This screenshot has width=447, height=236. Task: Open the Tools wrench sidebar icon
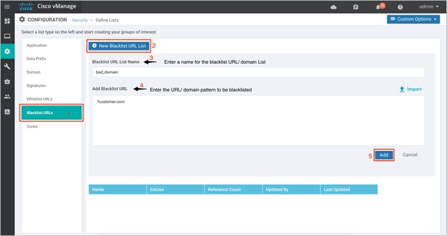(7, 67)
